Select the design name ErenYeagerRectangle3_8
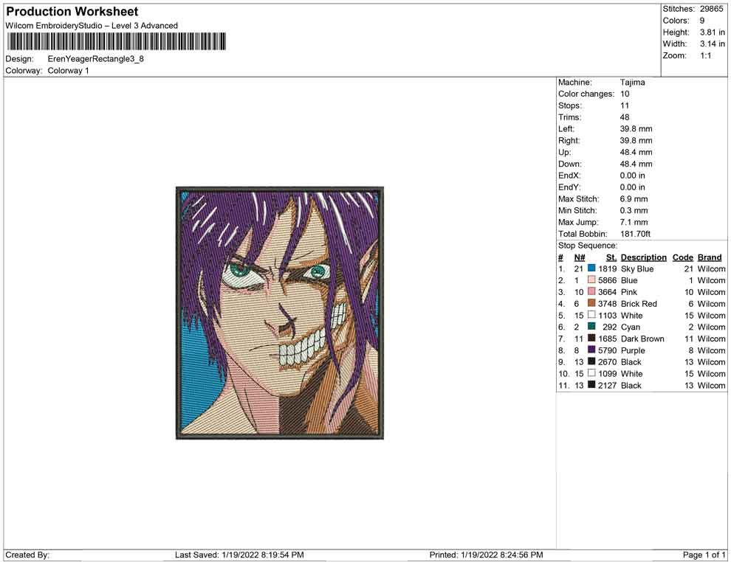Viewport: 731px width, 562px height. click(x=95, y=59)
